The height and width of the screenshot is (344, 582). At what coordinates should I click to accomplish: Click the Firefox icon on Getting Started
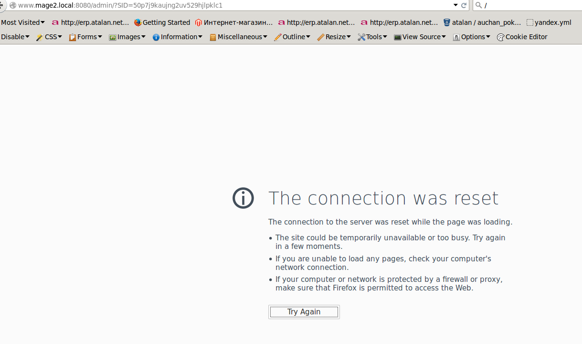138,22
